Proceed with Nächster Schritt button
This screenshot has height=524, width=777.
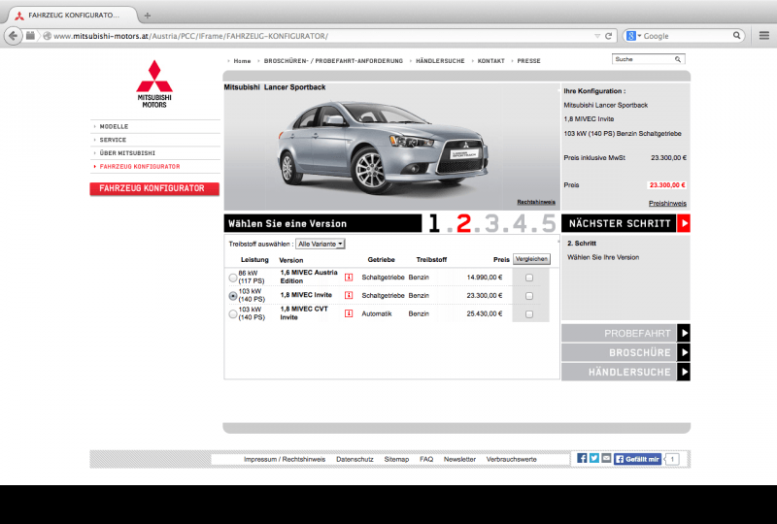pyautogui.click(x=620, y=223)
